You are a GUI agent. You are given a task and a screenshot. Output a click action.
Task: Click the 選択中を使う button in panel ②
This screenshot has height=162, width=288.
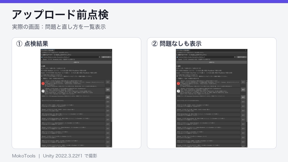242,57
